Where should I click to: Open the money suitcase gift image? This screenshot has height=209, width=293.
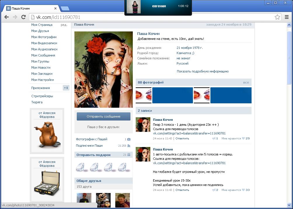click(47, 183)
